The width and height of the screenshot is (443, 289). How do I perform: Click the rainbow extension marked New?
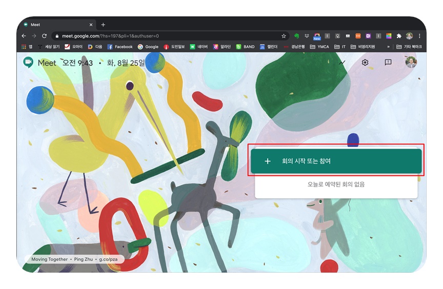click(317, 36)
